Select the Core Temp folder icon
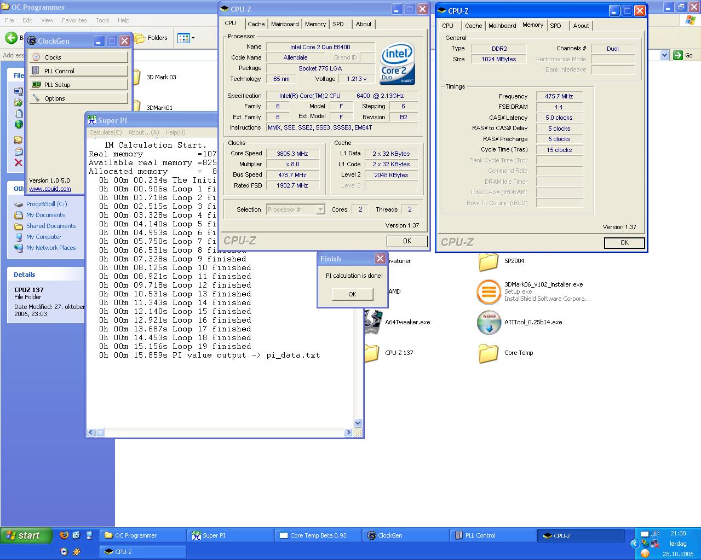Image resolution: width=701 pixels, height=560 pixels. click(x=488, y=353)
